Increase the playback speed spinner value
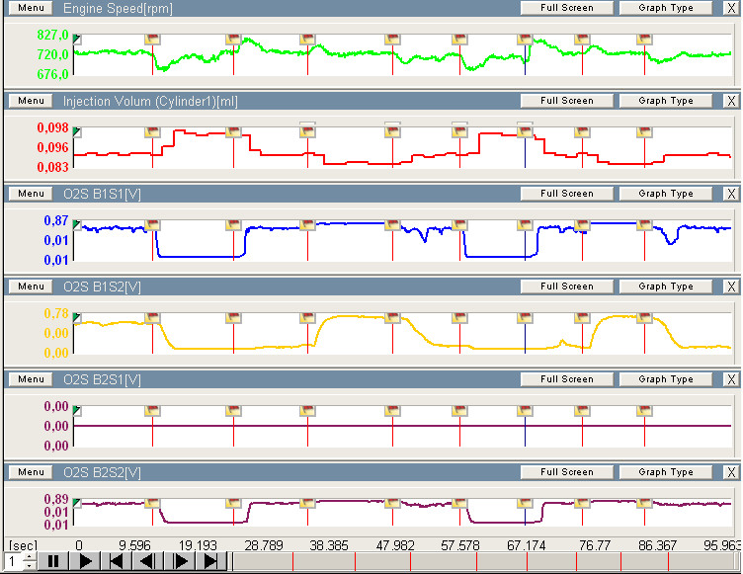743x574 pixels. pos(30,556)
